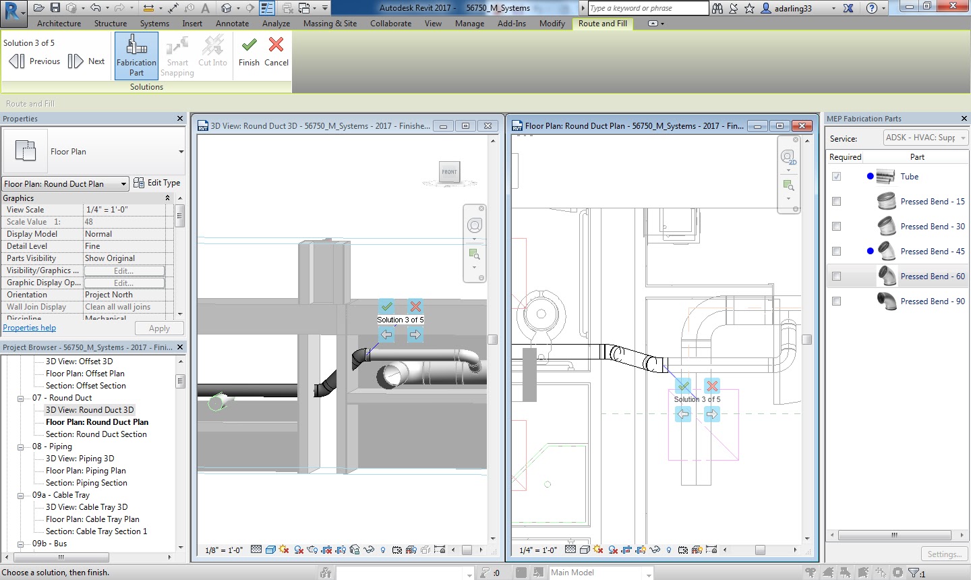
Task: Click the Graphic Display Options Edit button
Action: pos(124,283)
